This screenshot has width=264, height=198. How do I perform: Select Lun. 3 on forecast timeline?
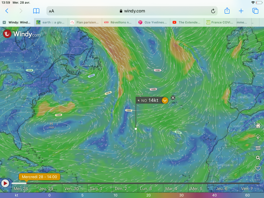tap(144, 189)
